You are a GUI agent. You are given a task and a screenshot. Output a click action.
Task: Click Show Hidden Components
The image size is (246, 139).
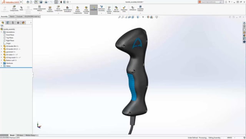[78, 10]
